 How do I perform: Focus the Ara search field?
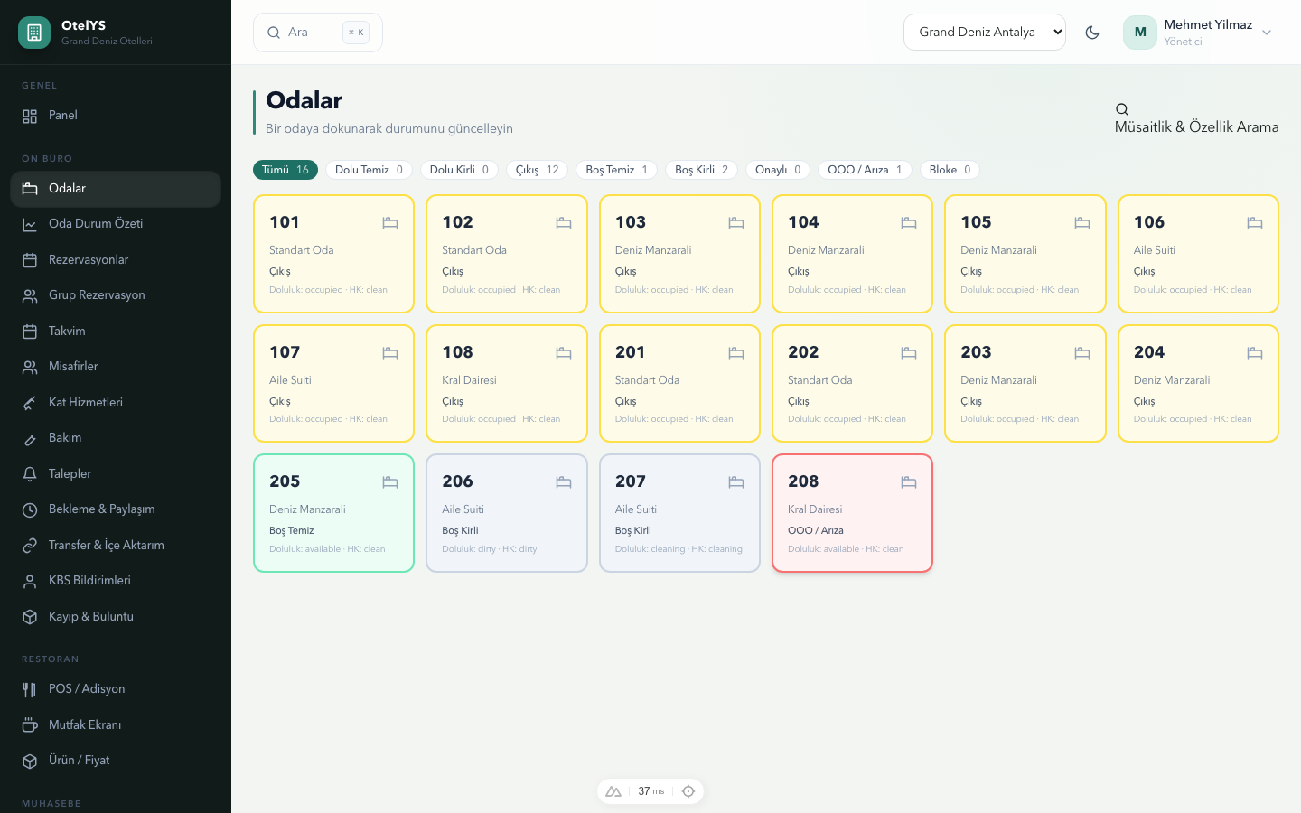[318, 33]
